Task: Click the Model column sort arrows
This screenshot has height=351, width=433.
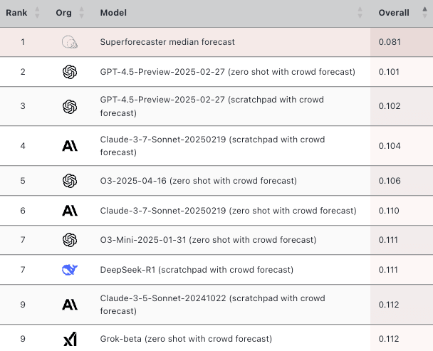Action: [360, 13]
